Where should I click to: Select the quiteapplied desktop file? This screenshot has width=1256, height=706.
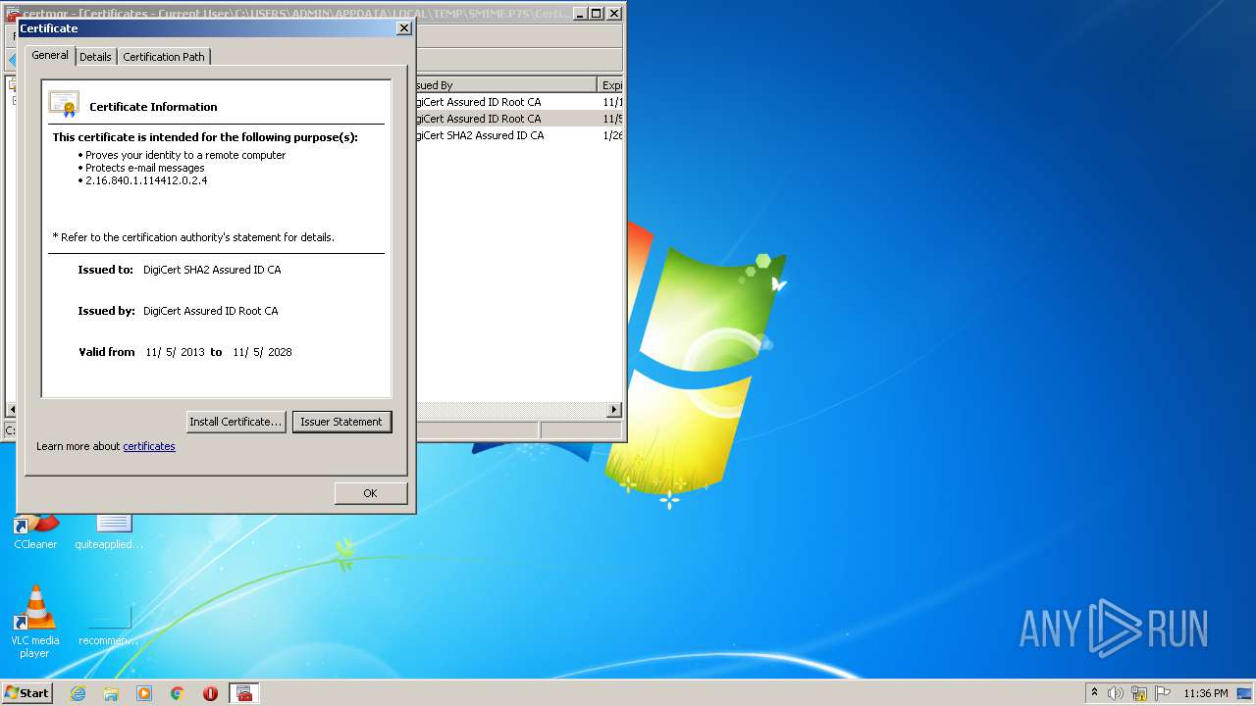point(109,529)
